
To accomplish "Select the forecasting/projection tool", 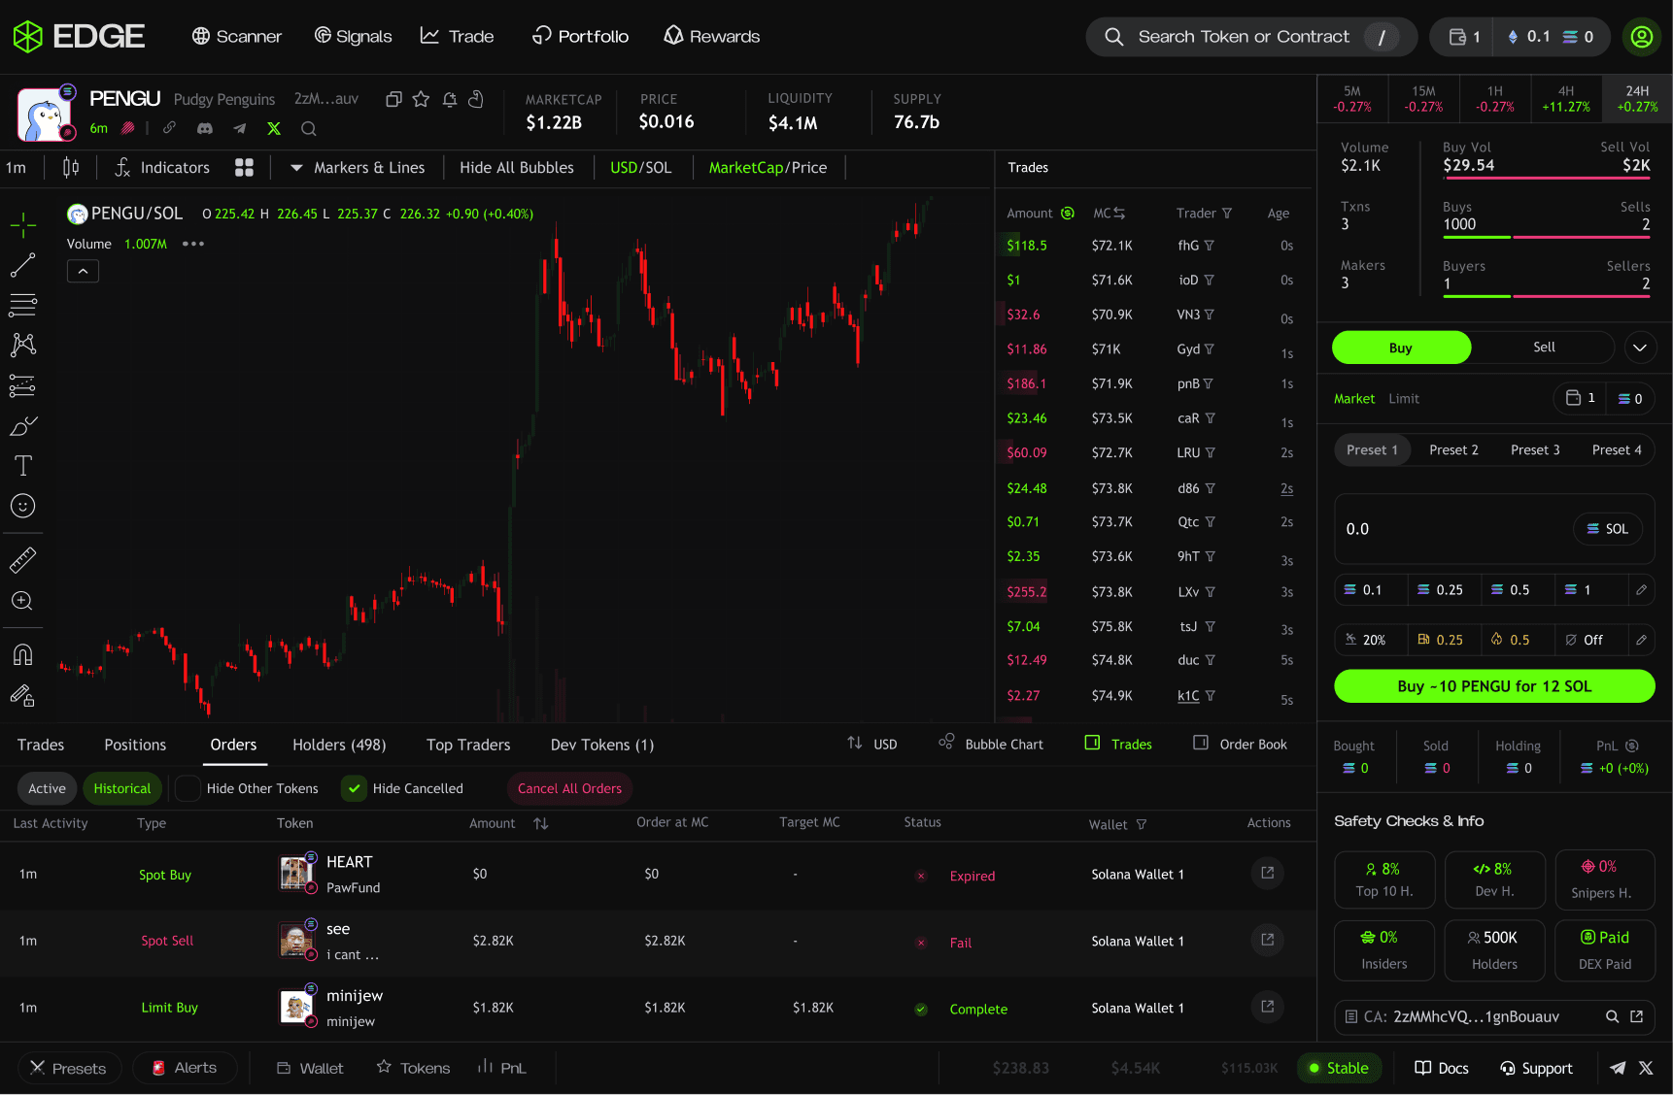I will coord(23,385).
